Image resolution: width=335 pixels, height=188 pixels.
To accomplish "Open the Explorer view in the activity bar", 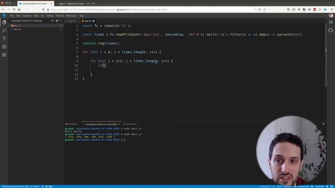I will pos(4,22).
